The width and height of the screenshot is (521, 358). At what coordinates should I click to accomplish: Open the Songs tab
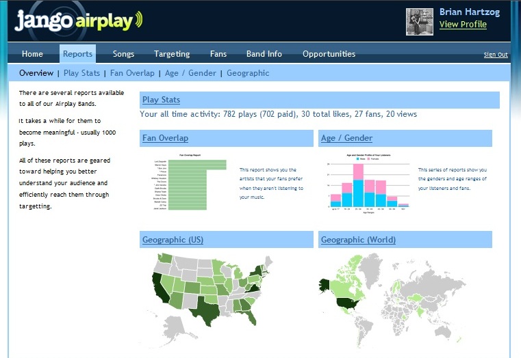123,54
